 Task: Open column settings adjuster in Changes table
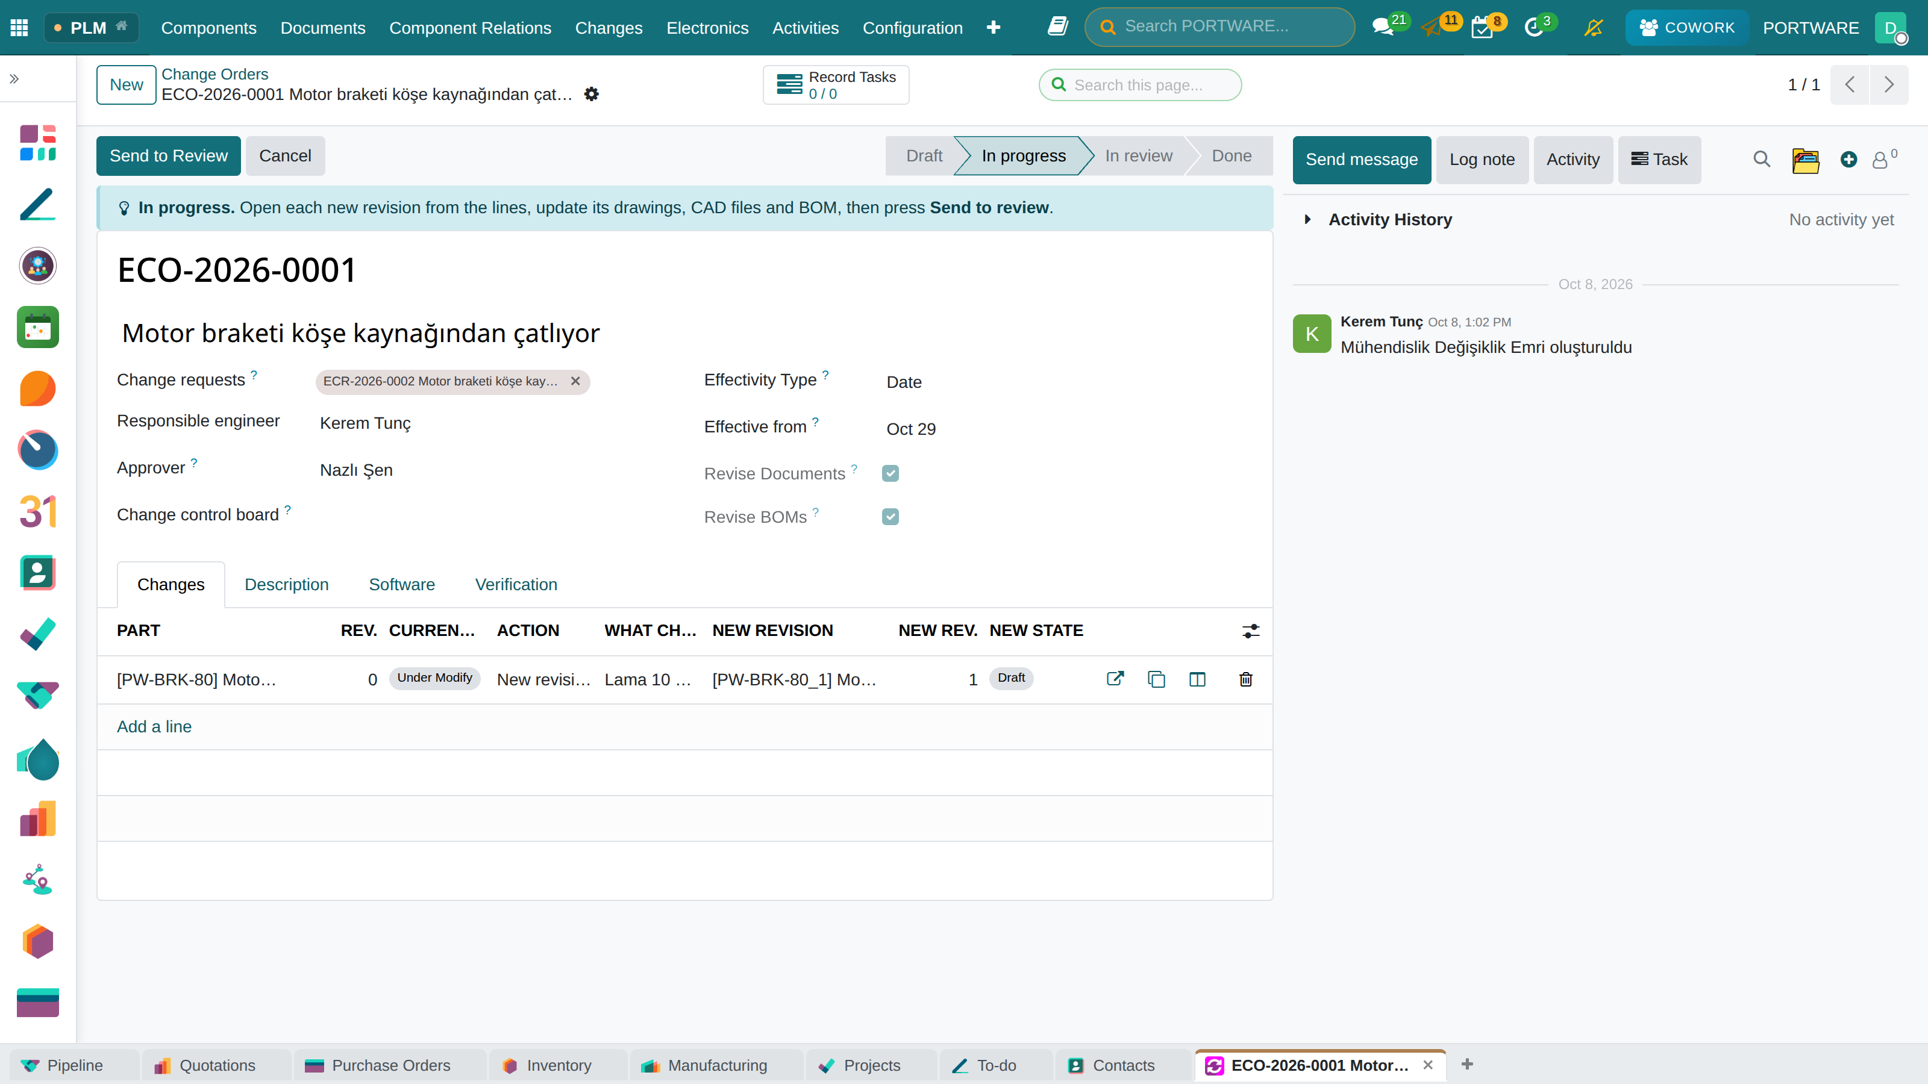point(1251,631)
